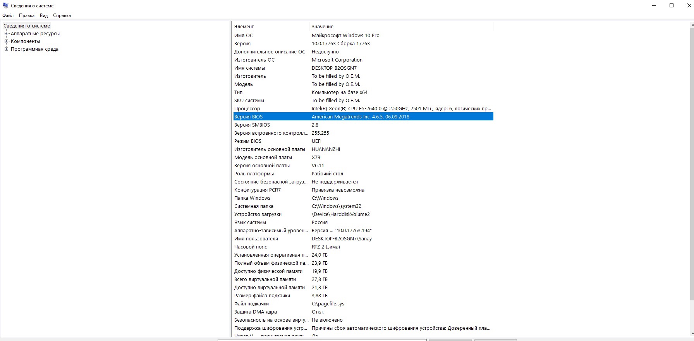Select the Язык системы row
The width and height of the screenshot is (694, 341).
tap(362, 223)
